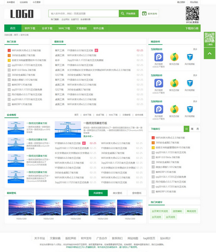Select the 月 tab in 下载排行
216x252 pixels.
point(198,129)
